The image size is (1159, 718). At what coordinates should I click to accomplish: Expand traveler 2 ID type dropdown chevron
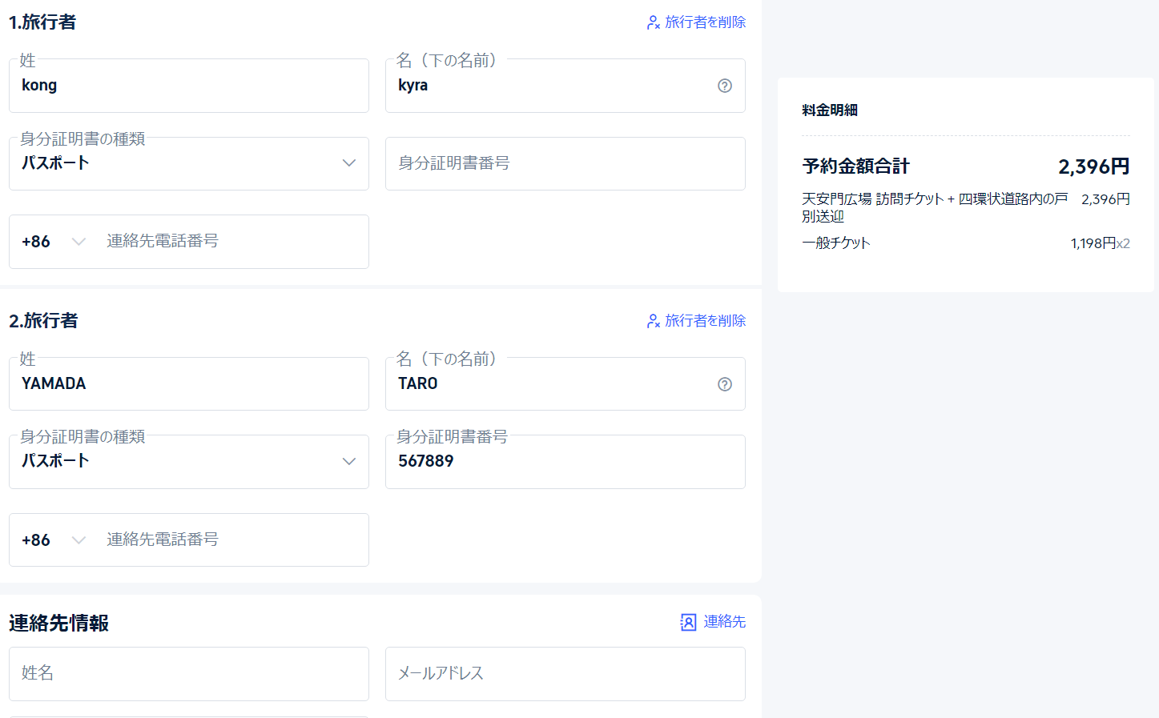click(x=349, y=461)
